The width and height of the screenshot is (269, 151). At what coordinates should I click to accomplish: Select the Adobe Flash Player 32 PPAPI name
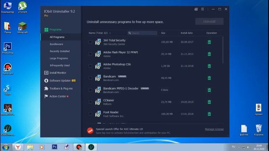(121, 52)
